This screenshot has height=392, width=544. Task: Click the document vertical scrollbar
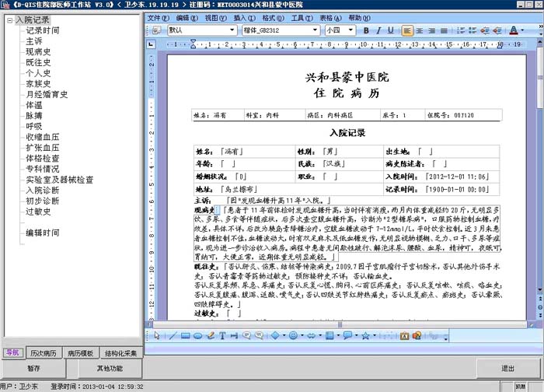(540, 166)
